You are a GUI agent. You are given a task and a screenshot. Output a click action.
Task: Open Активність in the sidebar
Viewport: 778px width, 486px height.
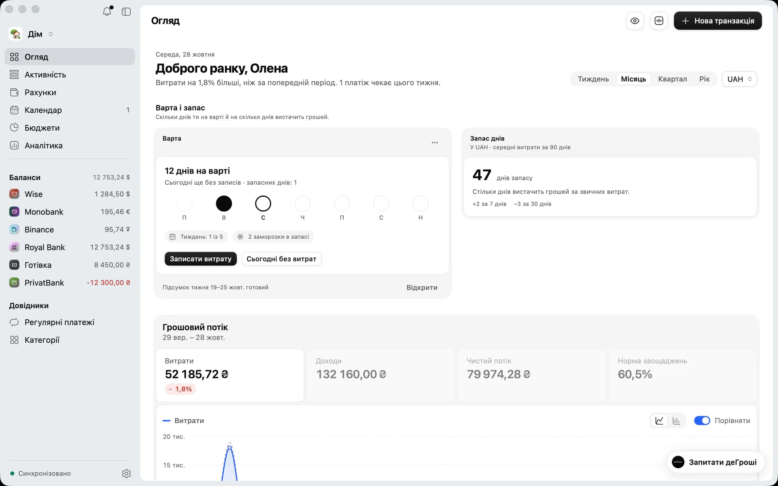click(70, 75)
